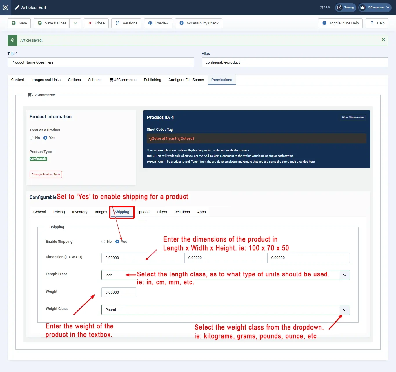Click the green check icon in alert
Image resolution: width=396 pixels, height=372 pixels.
[12, 40]
